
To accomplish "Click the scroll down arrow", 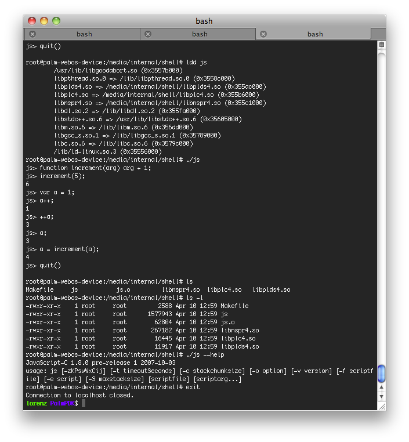I will (x=381, y=396).
